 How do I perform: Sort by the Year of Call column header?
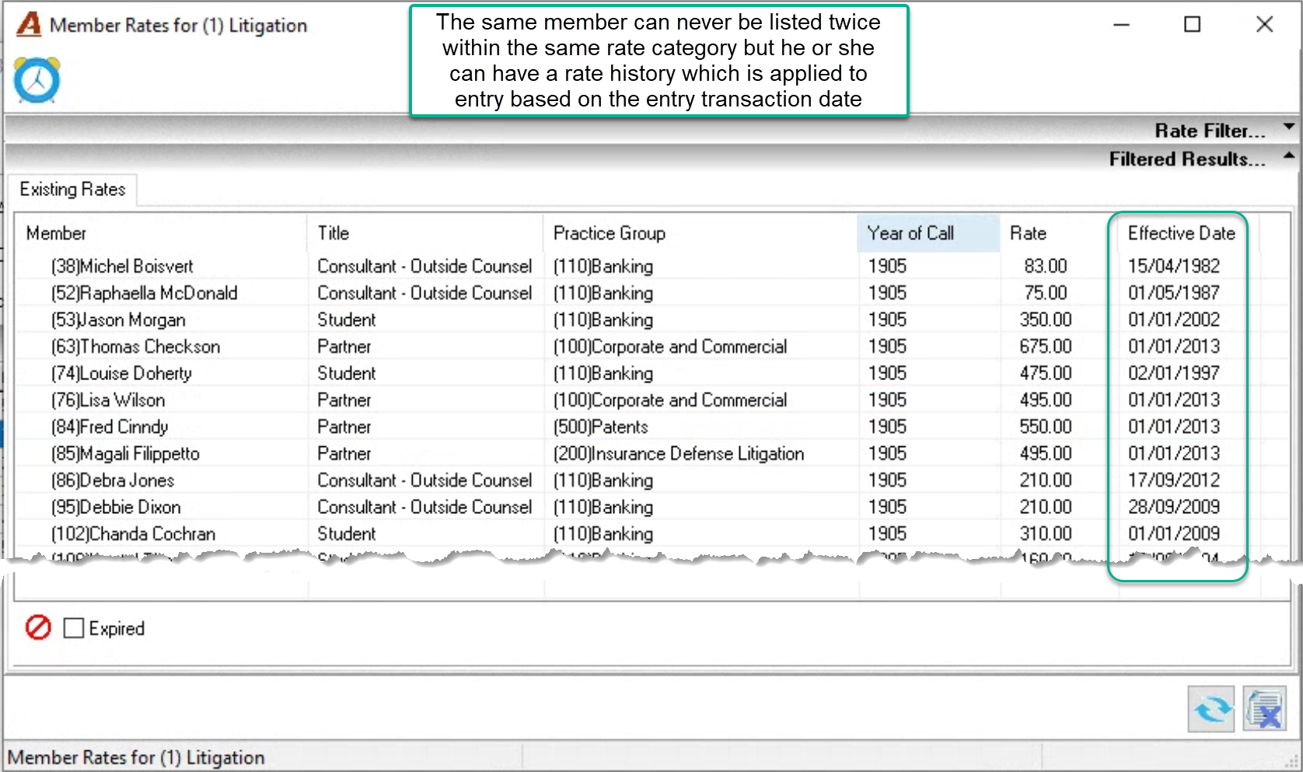pyautogui.click(x=928, y=233)
